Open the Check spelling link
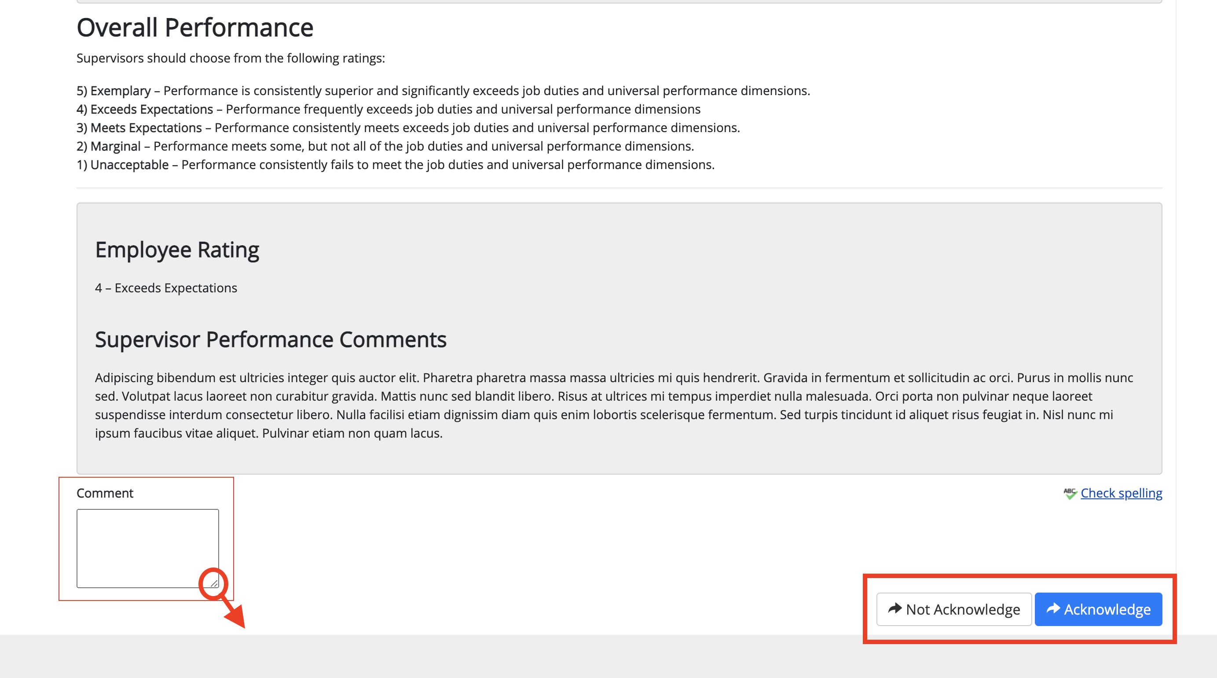 pyautogui.click(x=1121, y=493)
